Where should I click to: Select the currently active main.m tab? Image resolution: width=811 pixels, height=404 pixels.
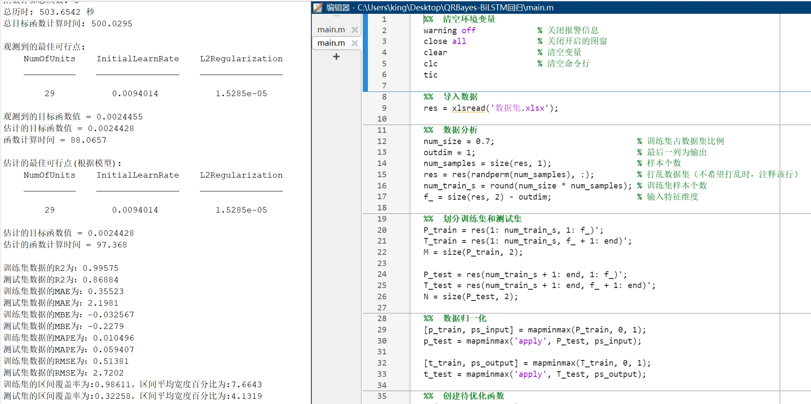point(332,43)
